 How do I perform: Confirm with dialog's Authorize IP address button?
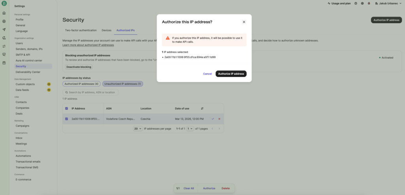click(231, 74)
